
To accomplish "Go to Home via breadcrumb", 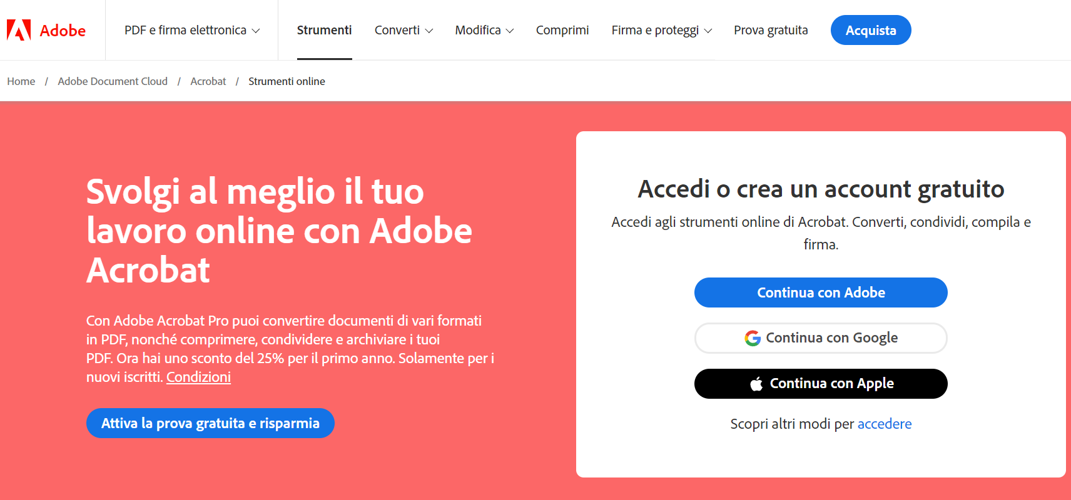I will [x=21, y=81].
